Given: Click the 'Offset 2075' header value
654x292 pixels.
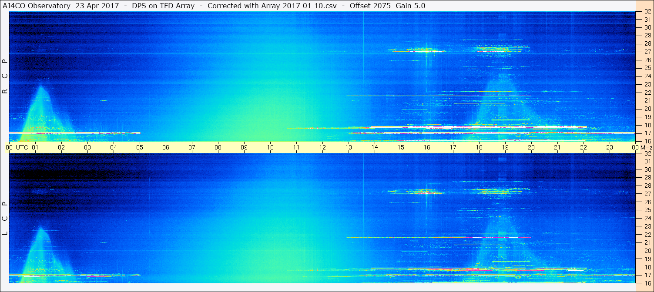Looking at the screenshot, I should 370,6.
